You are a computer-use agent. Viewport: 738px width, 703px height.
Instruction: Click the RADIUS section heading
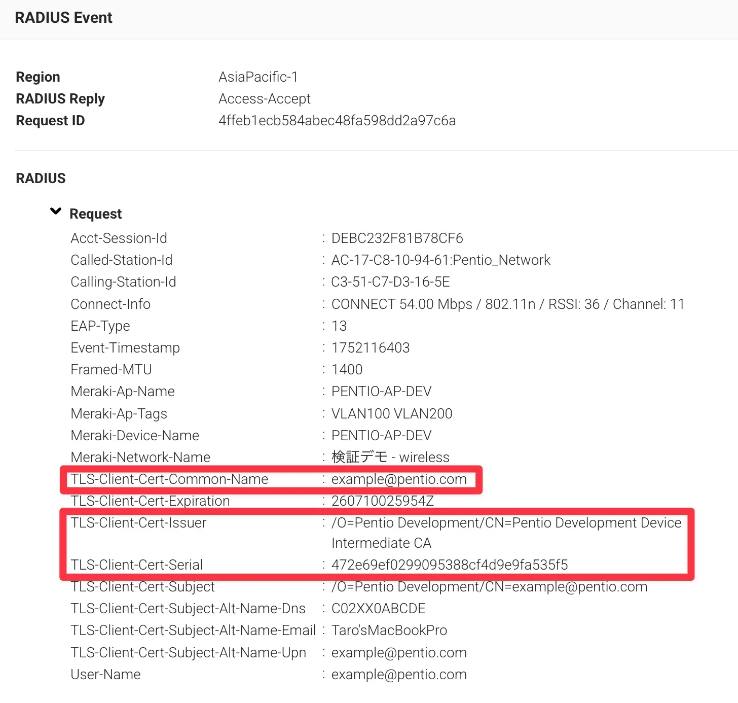(x=41, y=179)
